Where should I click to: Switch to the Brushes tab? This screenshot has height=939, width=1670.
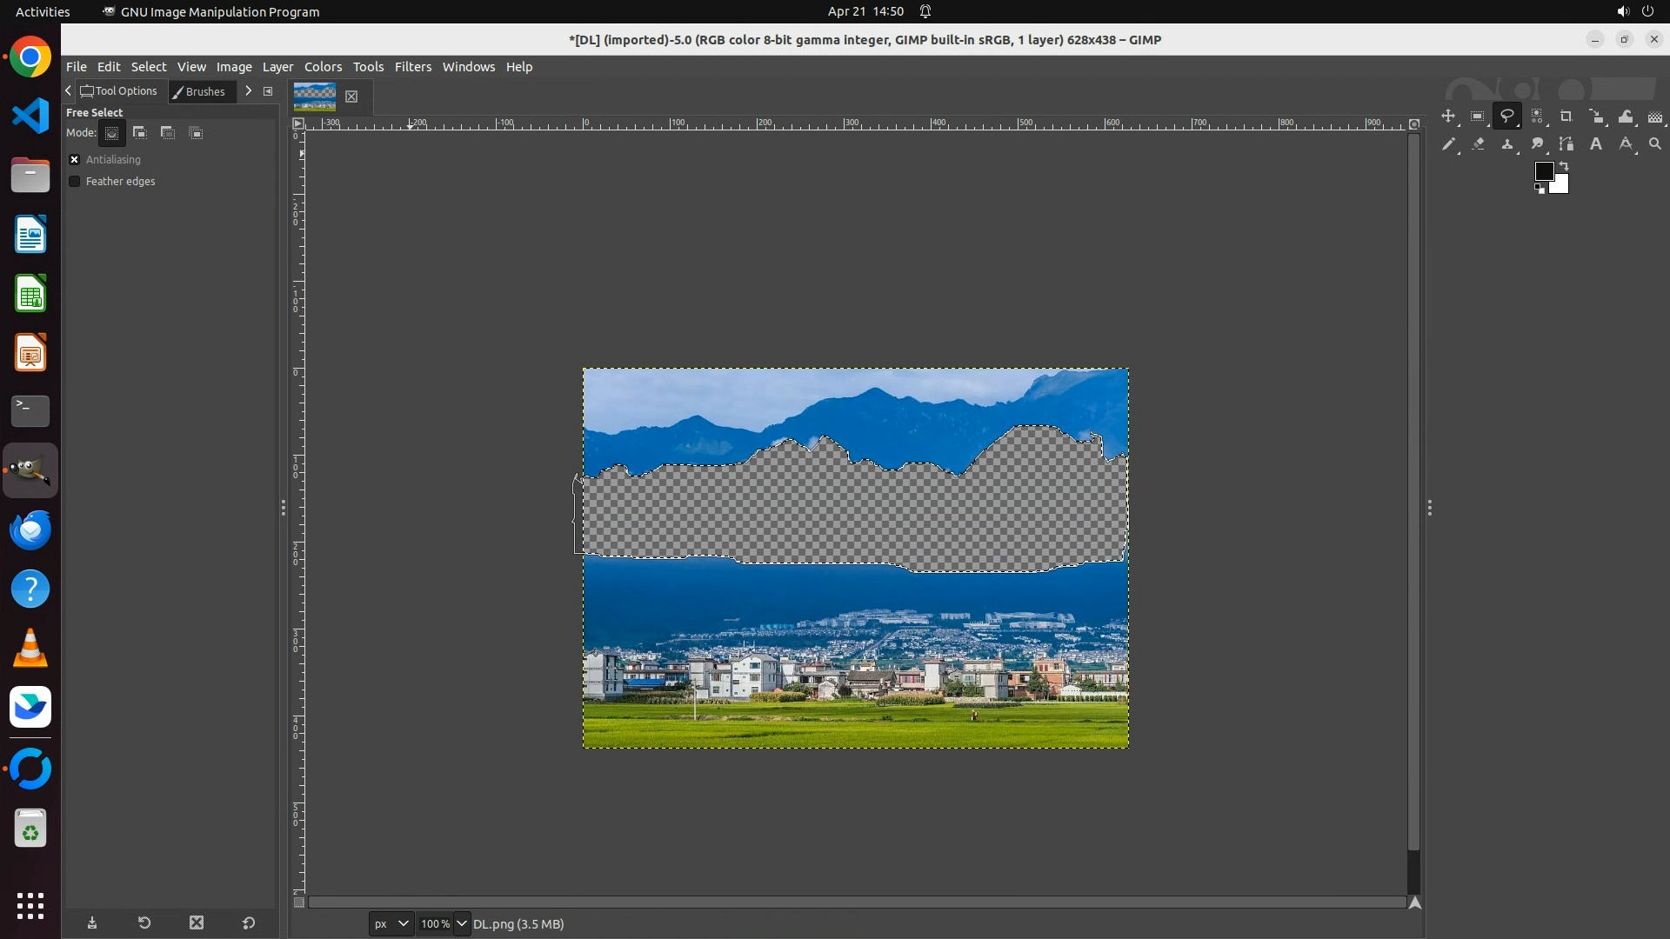tap(201, 91)
